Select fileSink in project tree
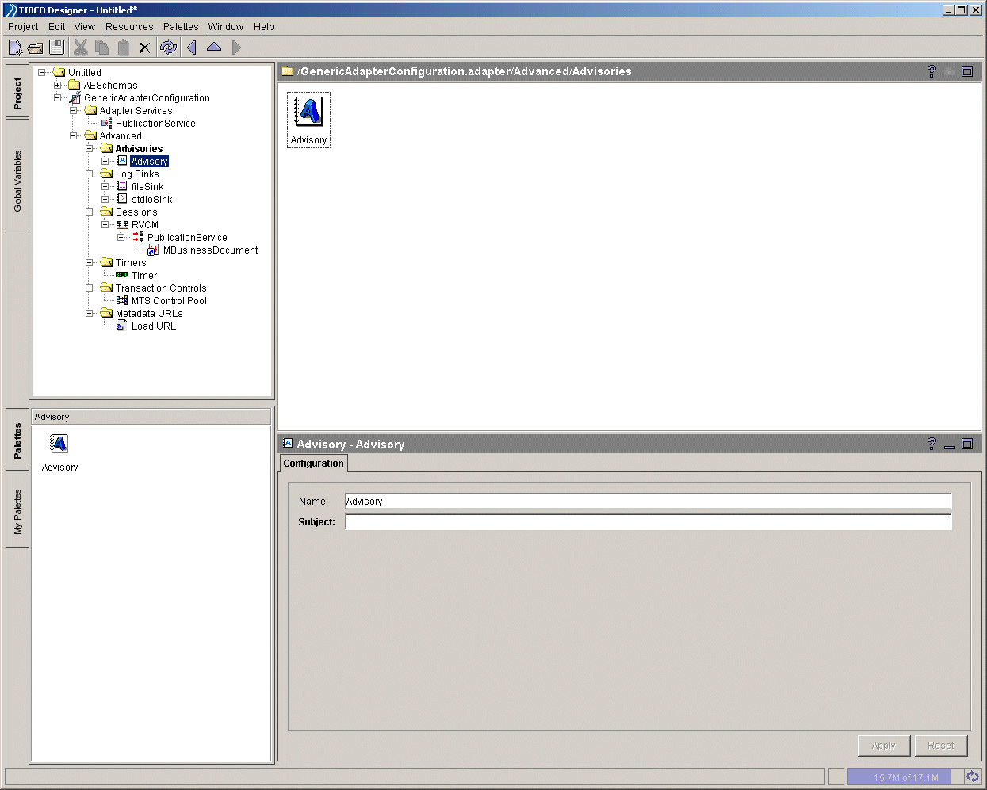987x790 pixels. click(x=147, y=187)
